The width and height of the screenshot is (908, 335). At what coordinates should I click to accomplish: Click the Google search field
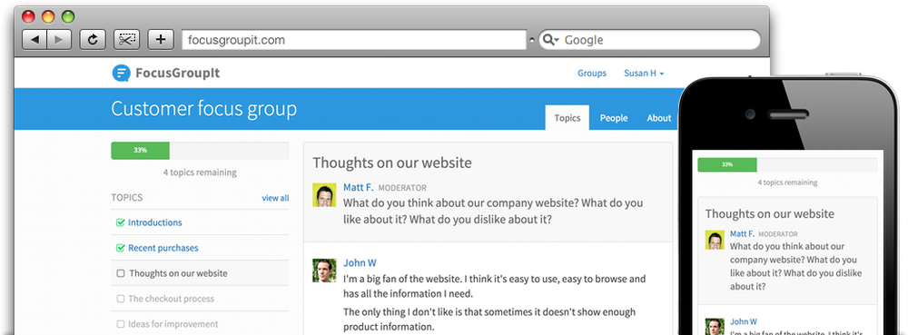click(x=649, y=39)
